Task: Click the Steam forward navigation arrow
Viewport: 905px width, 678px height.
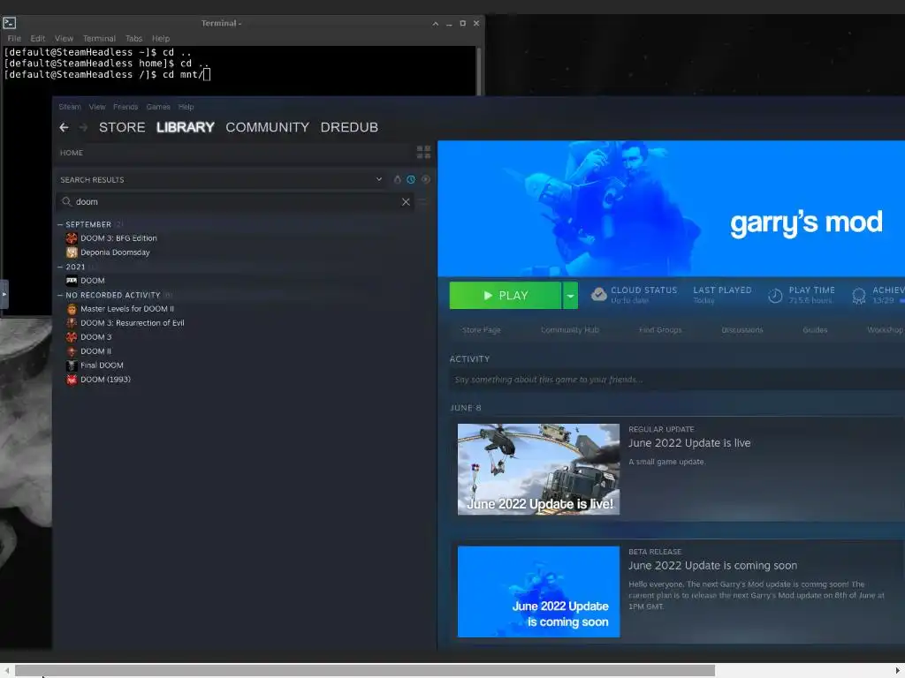Action: tap(83, 127)
